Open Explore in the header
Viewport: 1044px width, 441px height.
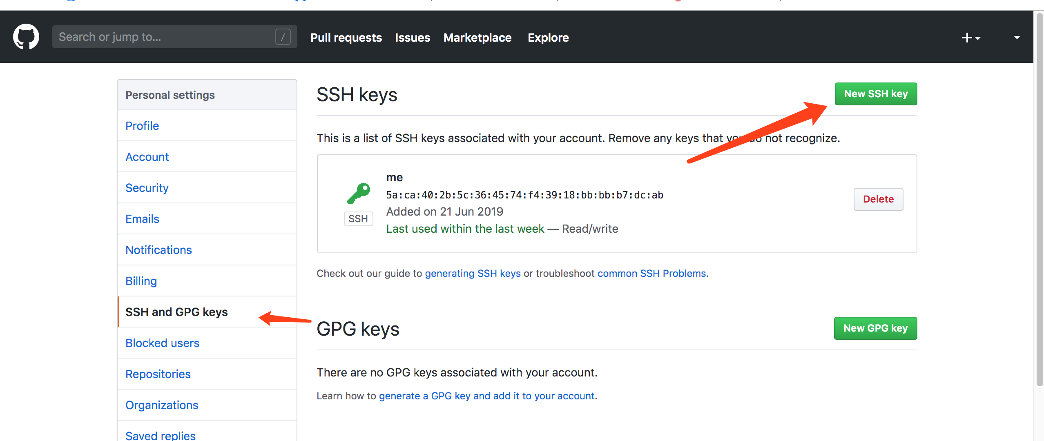pyautogui.click(x=548, y=38)
